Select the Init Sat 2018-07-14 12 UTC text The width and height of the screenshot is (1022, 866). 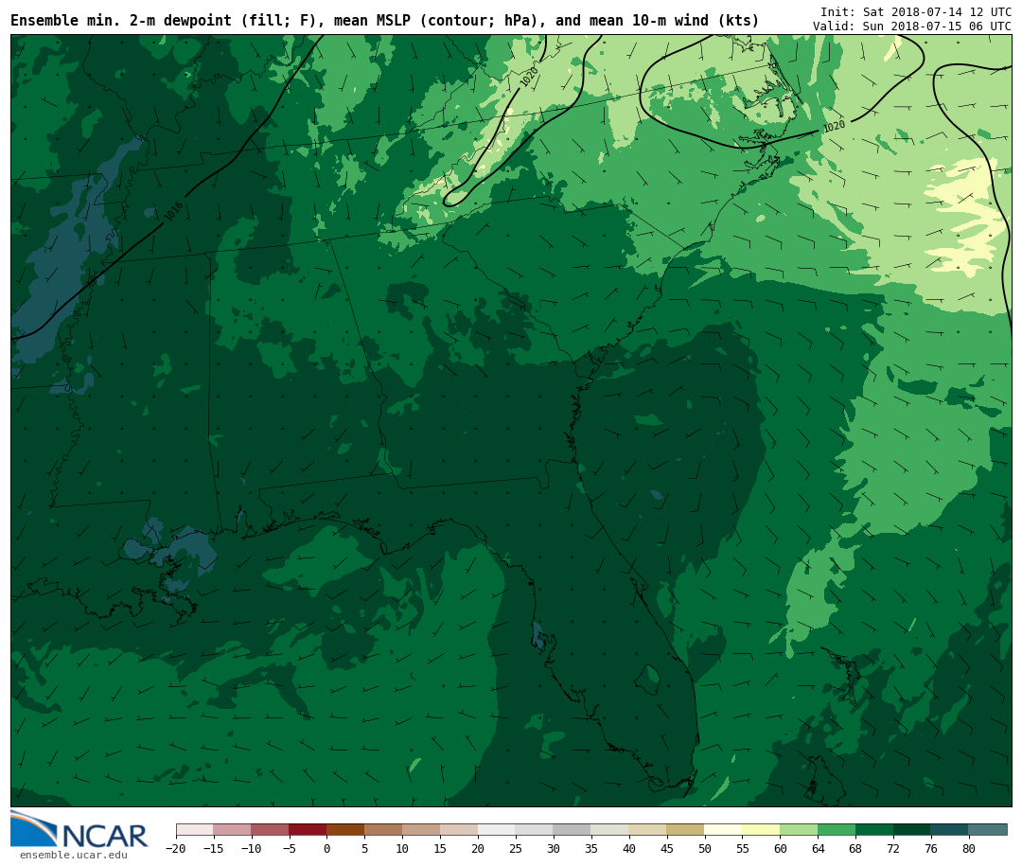coord(915,11)
